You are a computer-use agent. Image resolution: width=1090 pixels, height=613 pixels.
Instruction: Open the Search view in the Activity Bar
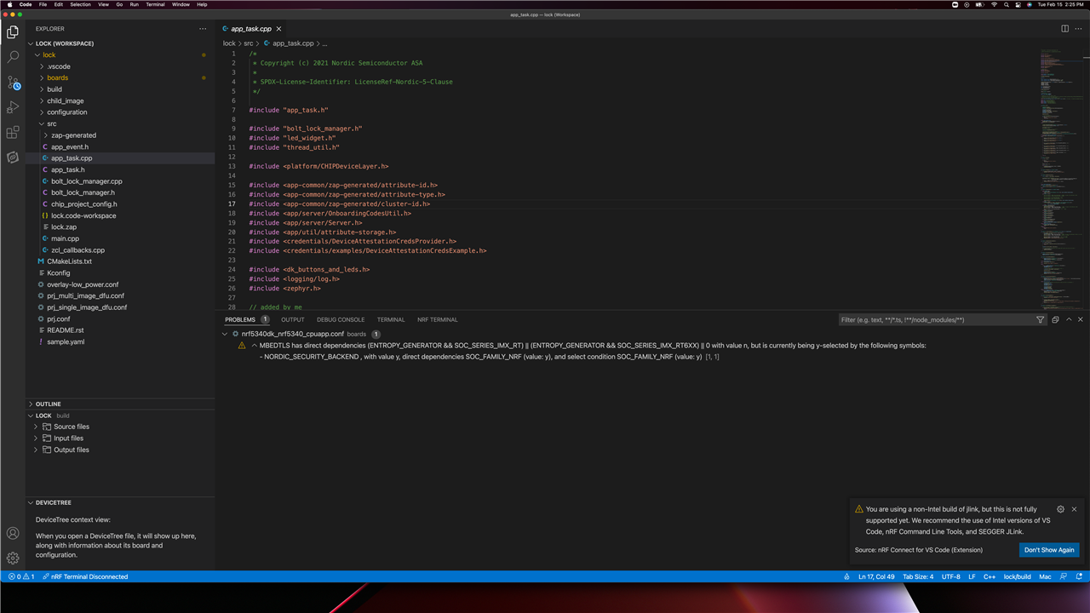click(x=13, y=57)
